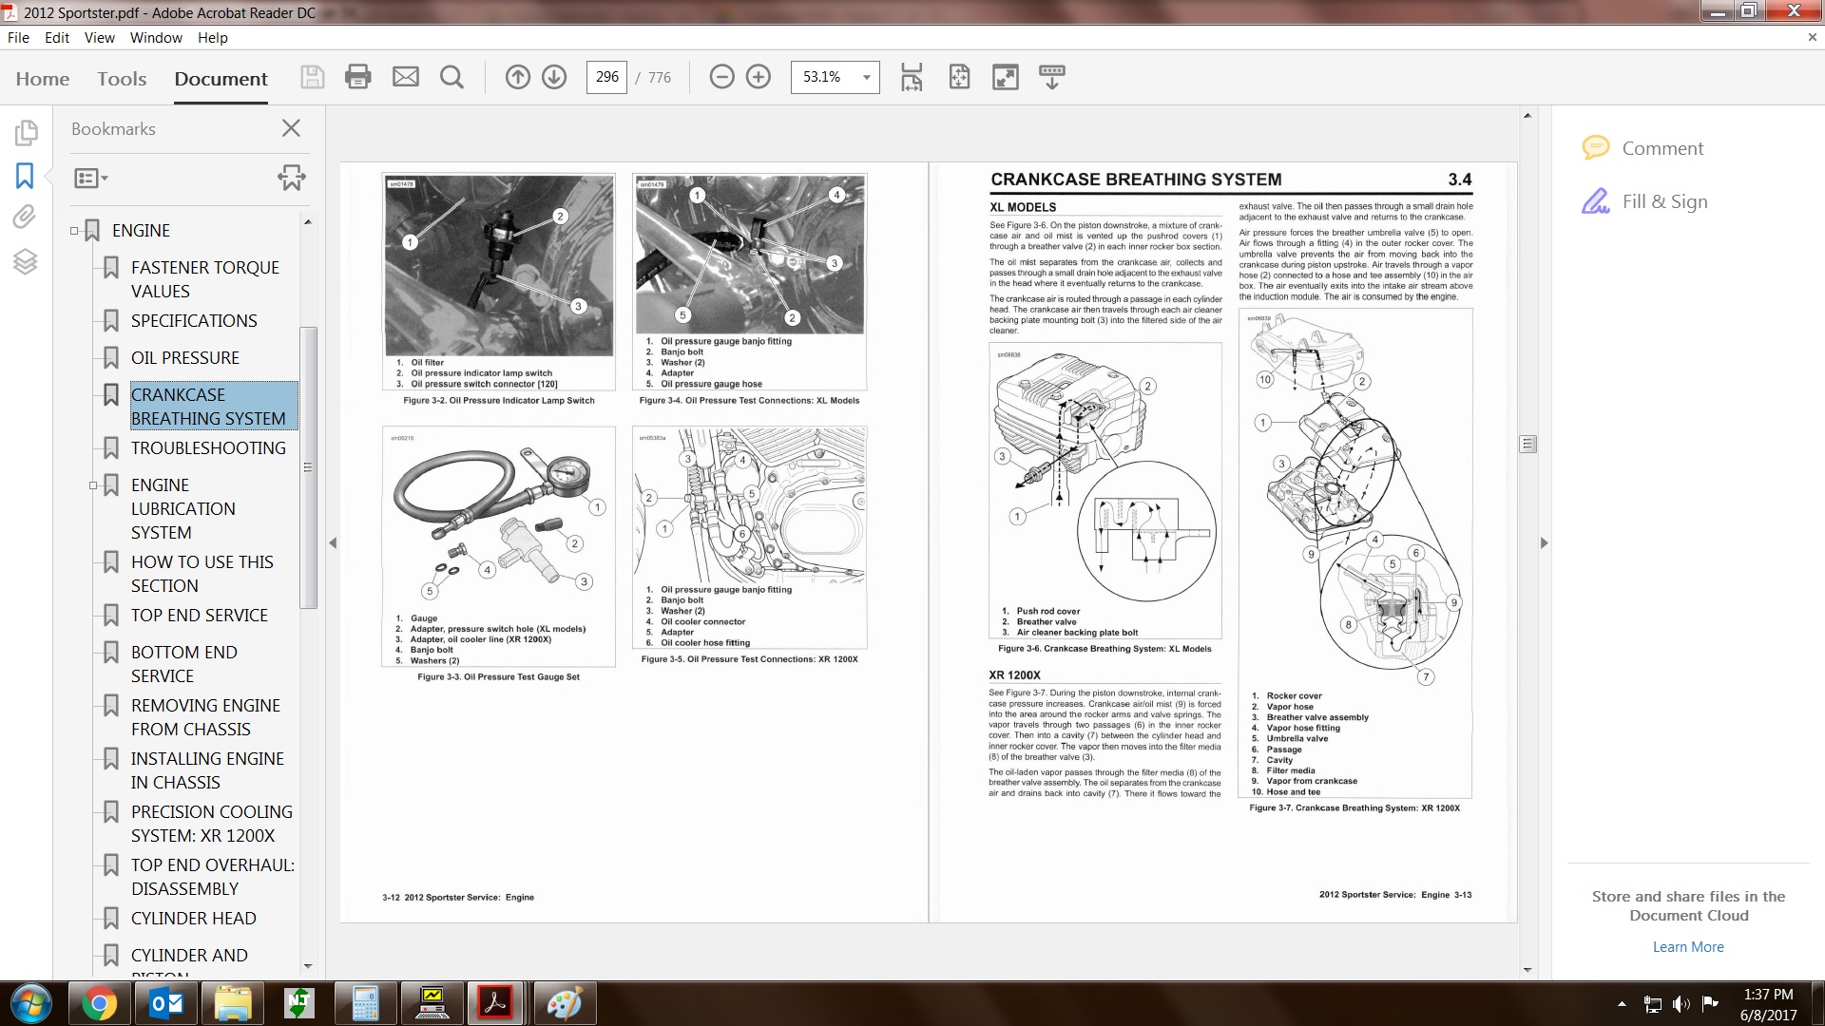The height and width of the screenshot is (1026, 1825).
Task: Toggle the Bookmarks panel icon
Action: 25,176
